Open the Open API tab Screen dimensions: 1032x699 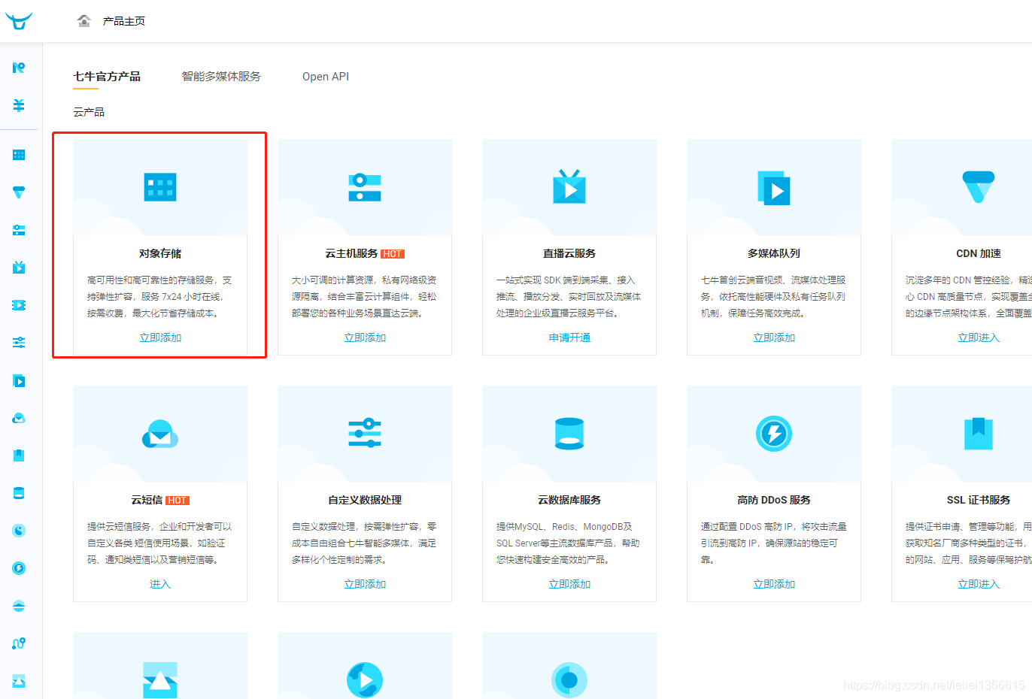coord(326,77)
